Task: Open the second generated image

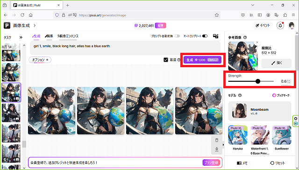Action: tap(101, 111)
